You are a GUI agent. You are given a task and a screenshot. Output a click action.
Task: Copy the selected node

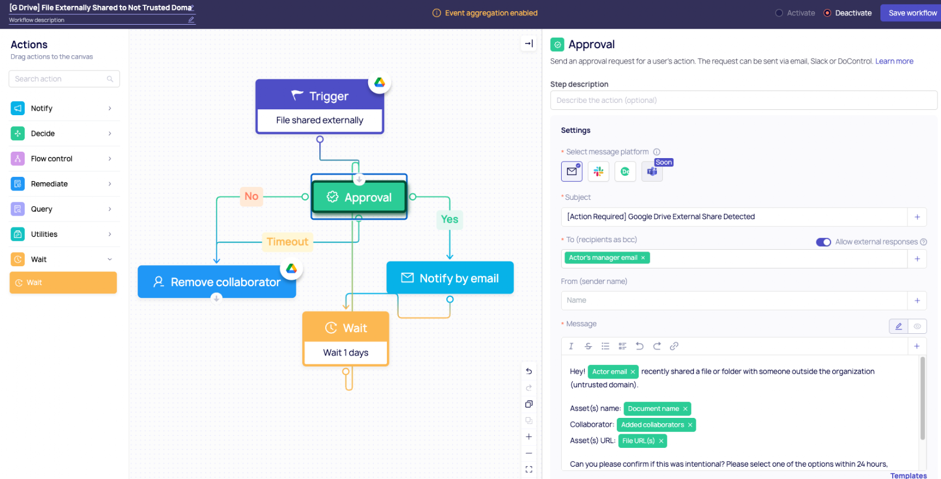[529, 404]
